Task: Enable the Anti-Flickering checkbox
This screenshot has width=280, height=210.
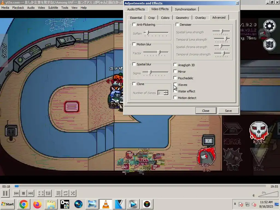Action: pyautogui.click(x=134, y=25)
